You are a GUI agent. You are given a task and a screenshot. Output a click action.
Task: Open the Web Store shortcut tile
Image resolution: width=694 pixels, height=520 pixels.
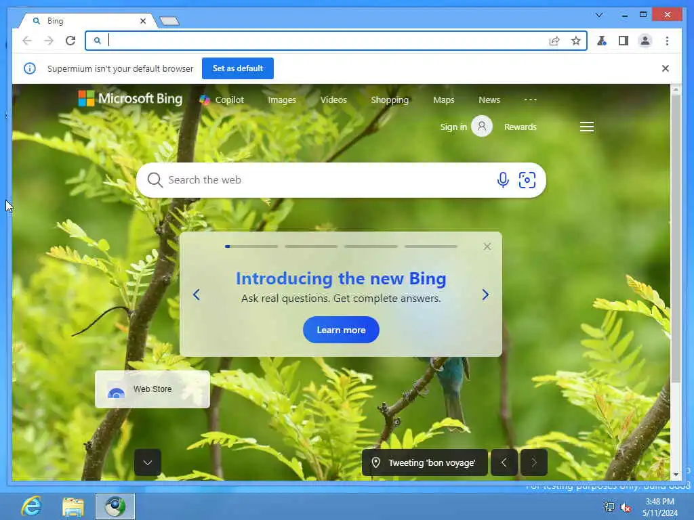[x=152, y=389]
